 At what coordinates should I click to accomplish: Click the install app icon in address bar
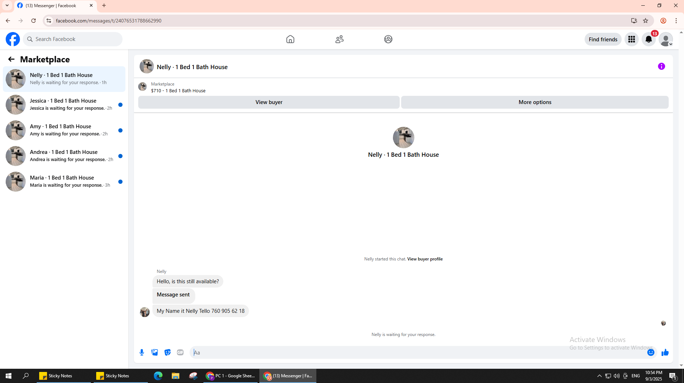[634, 21]
